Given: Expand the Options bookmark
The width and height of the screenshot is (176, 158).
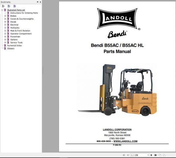Looking at the screenshot, I should (x=5, y=40).
